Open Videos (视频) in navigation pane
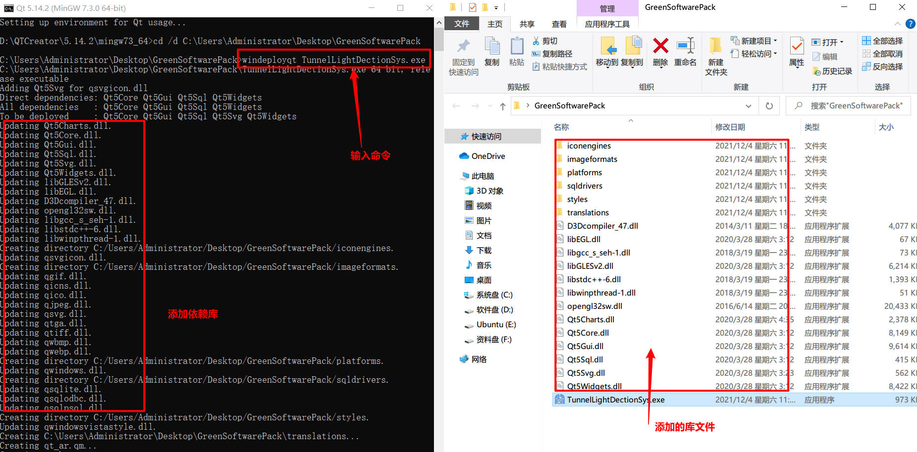Screen dimensions: 917x452 (478, 206)
